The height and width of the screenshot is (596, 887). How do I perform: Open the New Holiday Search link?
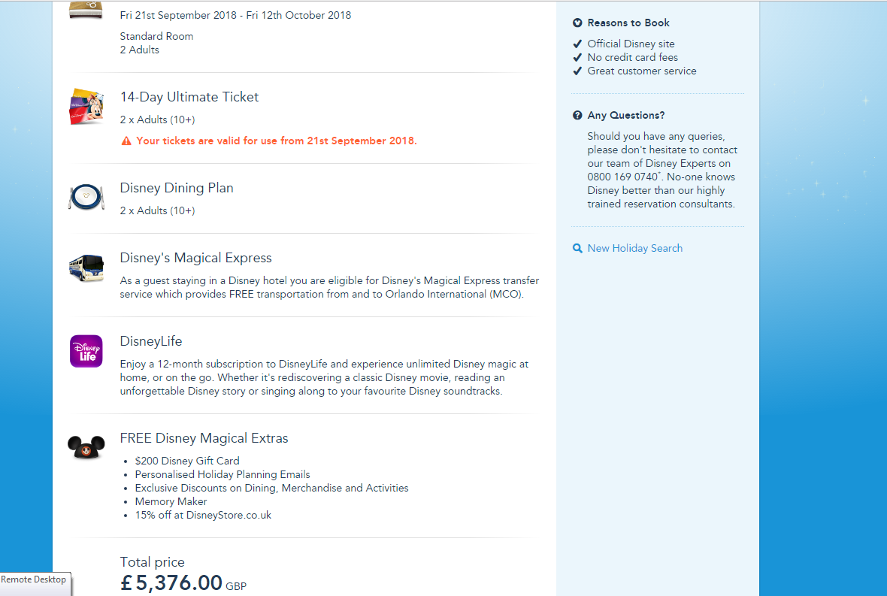[x=634, y=248]
